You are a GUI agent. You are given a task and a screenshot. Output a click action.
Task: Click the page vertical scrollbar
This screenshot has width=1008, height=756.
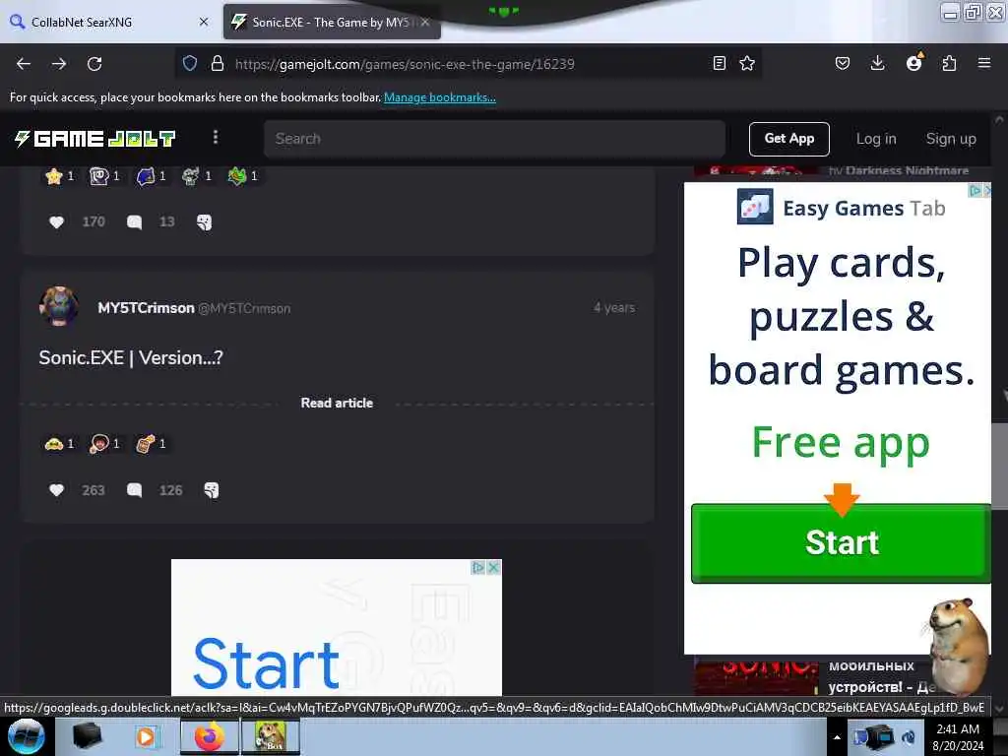click(998, 466)
